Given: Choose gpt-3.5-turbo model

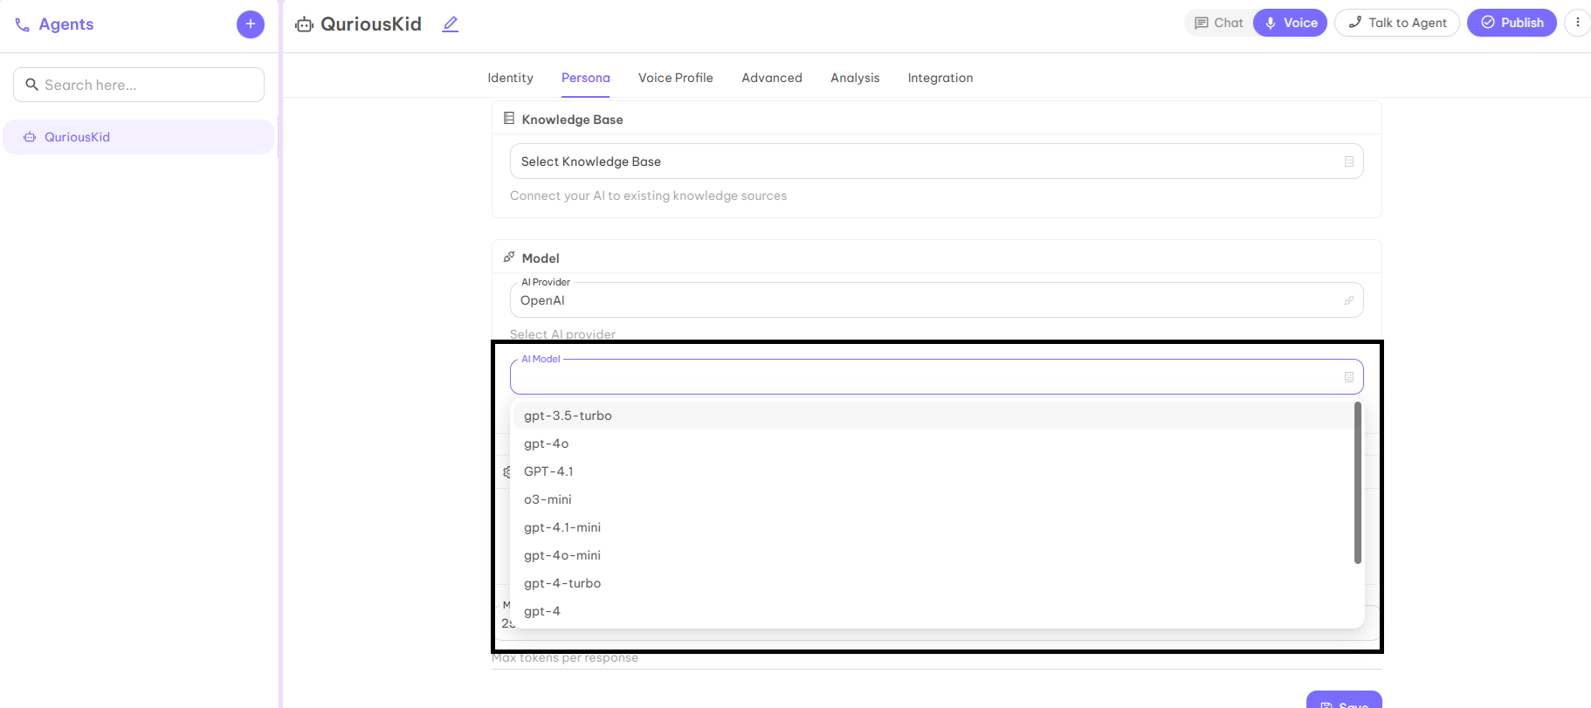Looking at the screenshot, I should point(933,416).
